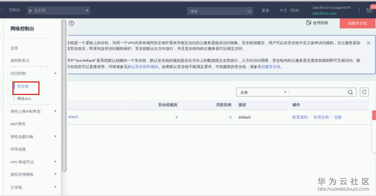Open NAT网关 in sidebar
The height and width of the screenshot is (196, 376).
point(18,124)
